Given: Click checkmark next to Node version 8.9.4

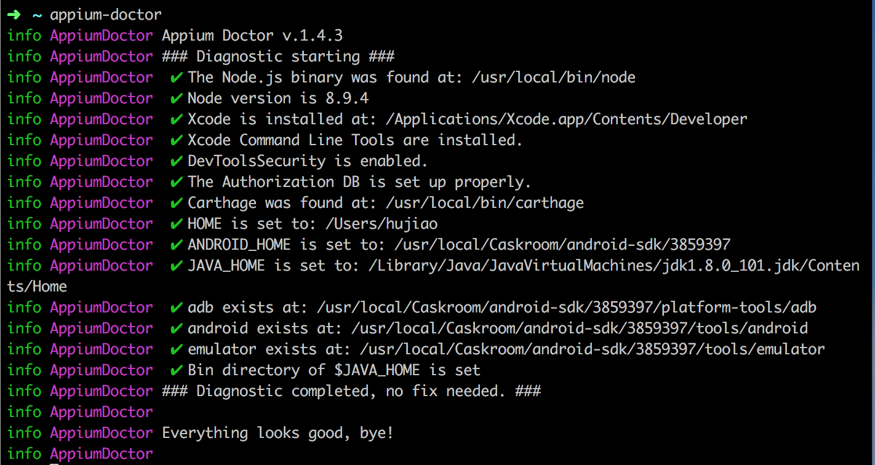Looking at the screenshot, I should (x=177, y=98).
